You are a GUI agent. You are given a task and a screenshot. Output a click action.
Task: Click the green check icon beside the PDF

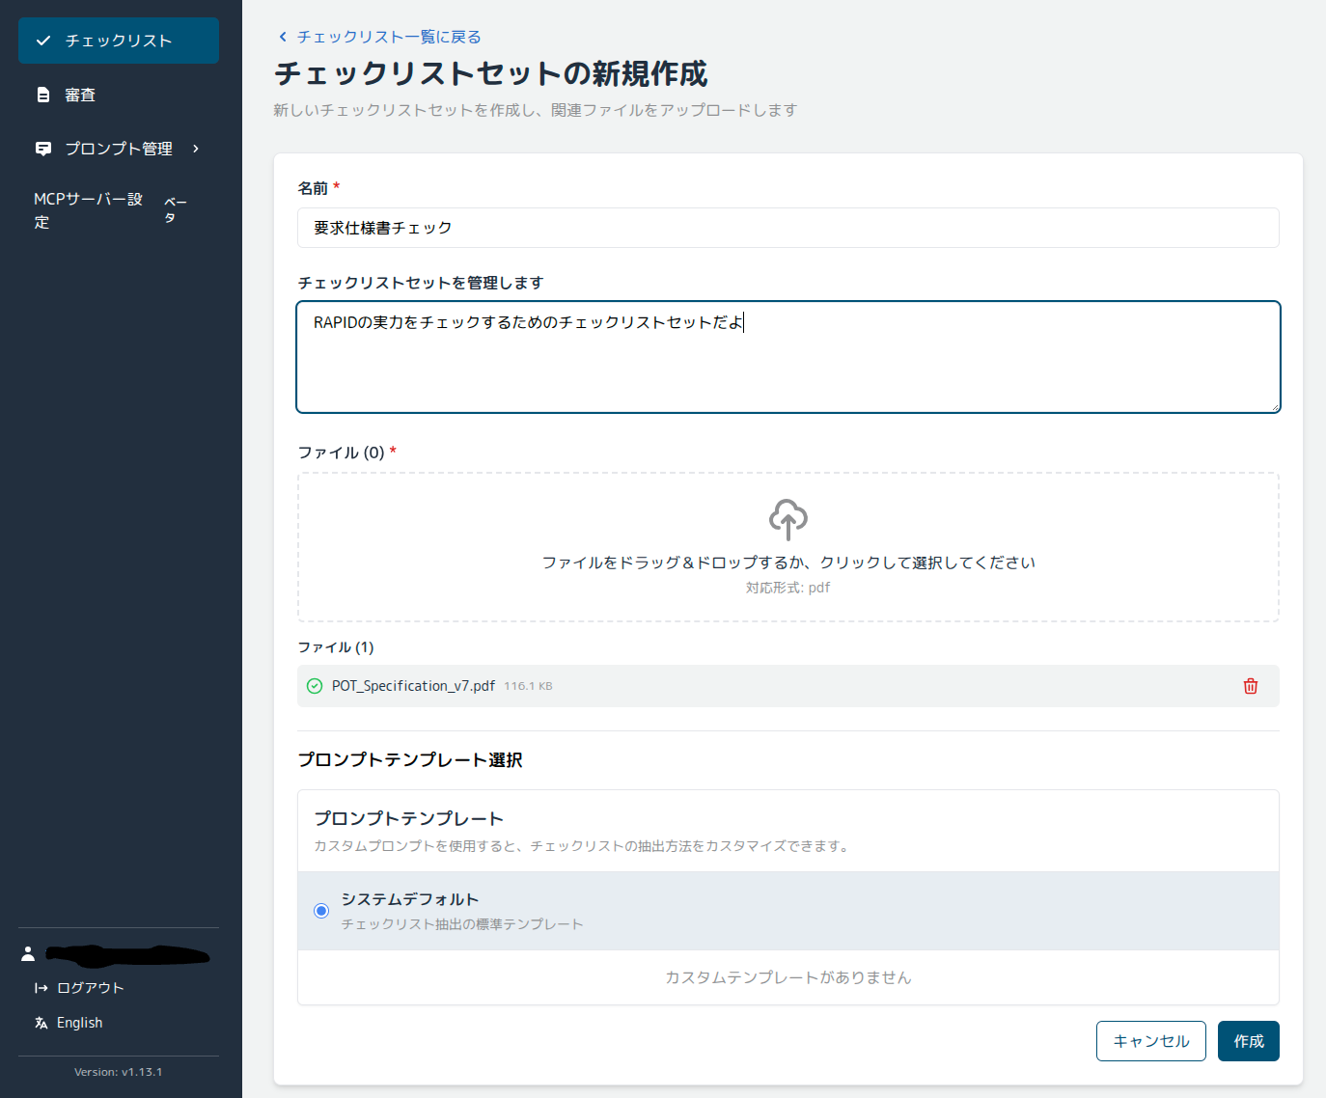click(315, 686)
